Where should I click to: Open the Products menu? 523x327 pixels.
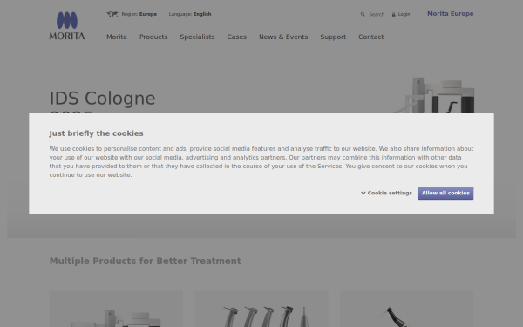tap(153, 37)
